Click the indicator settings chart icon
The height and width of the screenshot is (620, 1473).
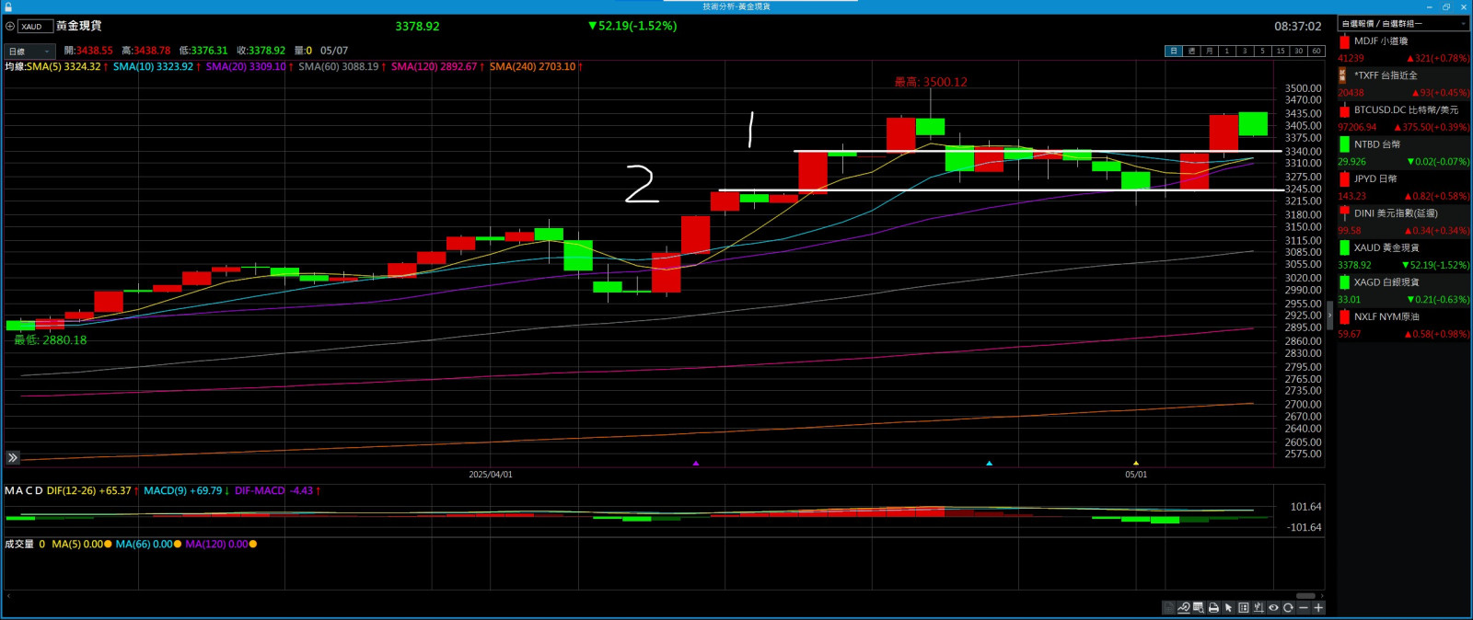[x=1258, y=608]
